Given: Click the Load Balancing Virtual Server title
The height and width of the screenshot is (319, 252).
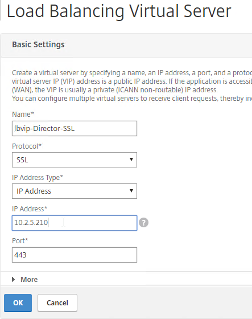Looking at the screenshot, I should [119, 11].
